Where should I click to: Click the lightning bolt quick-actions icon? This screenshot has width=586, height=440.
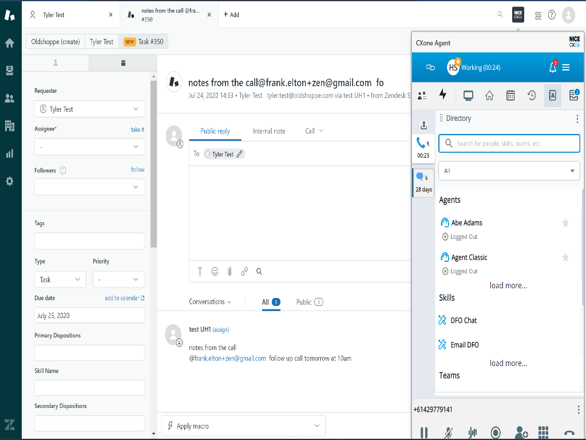442,95
